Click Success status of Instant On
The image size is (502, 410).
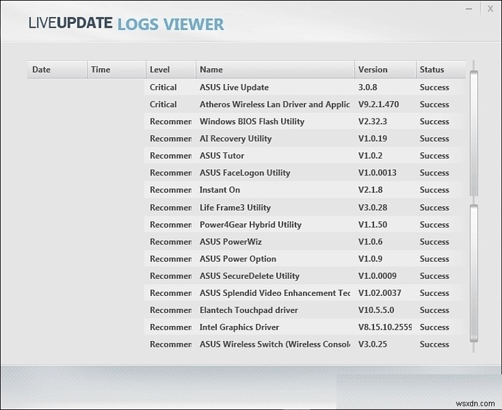click(x=434, y=190)
